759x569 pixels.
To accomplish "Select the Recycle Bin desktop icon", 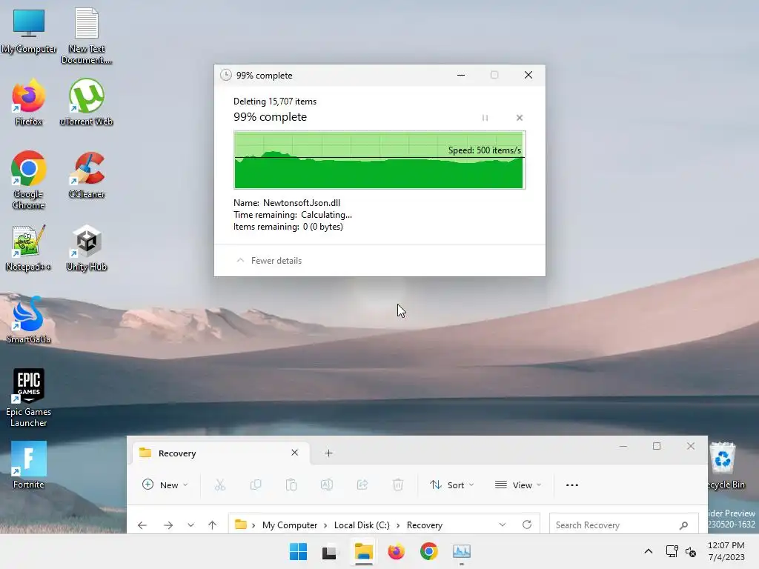I will click(x=724, y=465).
